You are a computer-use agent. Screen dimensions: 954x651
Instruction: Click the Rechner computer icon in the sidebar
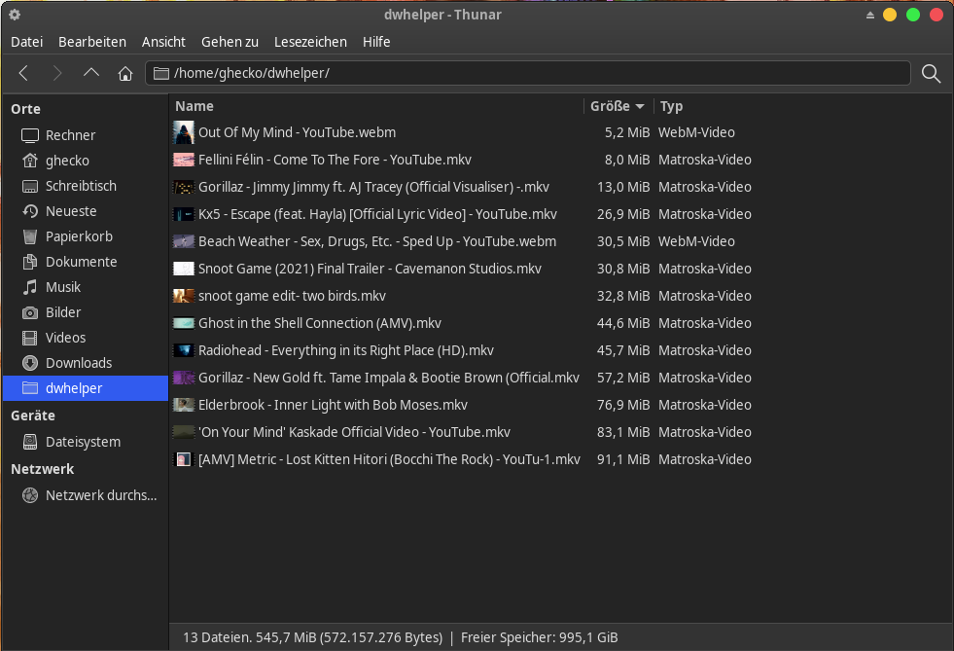[30, 135]
